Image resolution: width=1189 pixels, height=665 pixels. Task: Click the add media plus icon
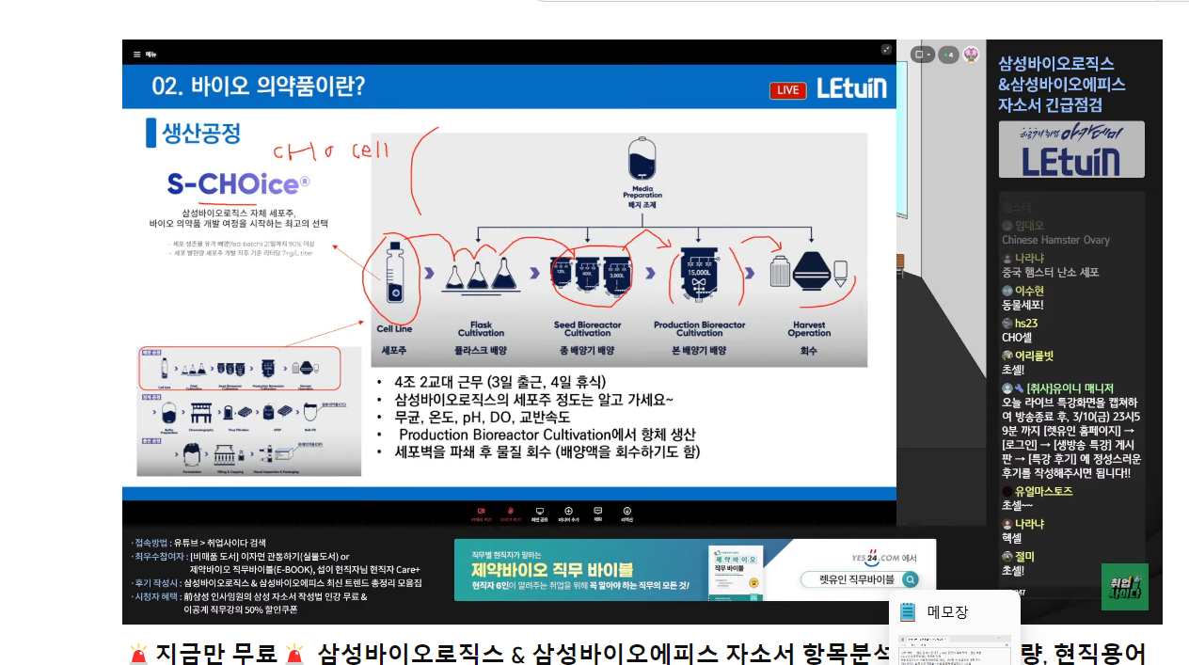pyautogui.click(x=568, y=513)
